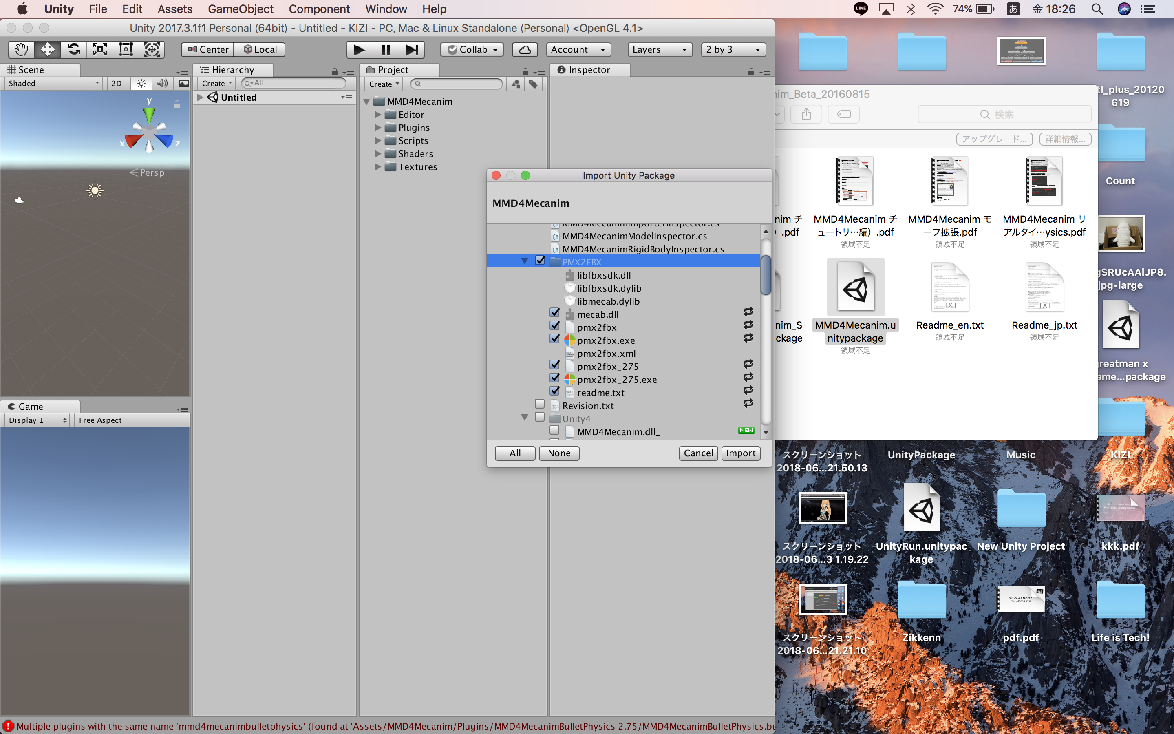Expand the Untitled scene in Hierarchy
This screenshot has height=734, width=1174.
click(x=200, y=97)
